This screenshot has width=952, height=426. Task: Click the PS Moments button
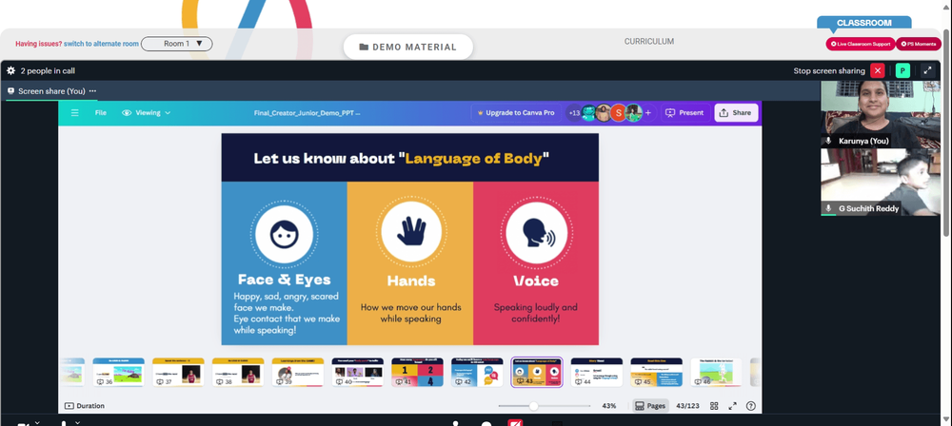coord(918,45)
